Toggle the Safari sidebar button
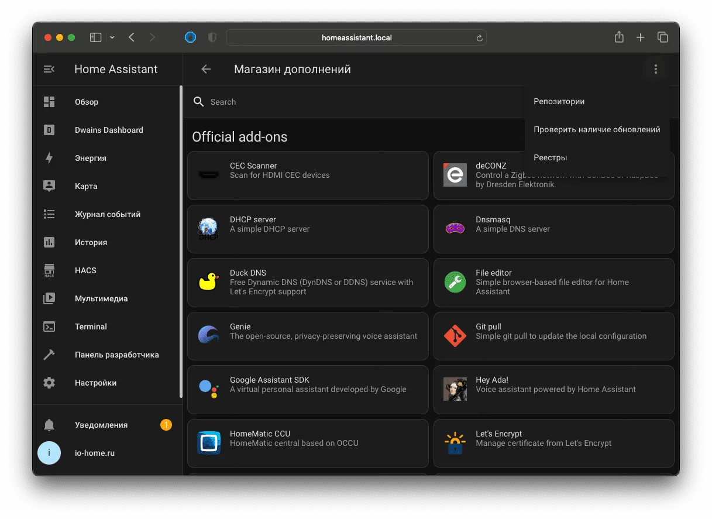 (95, 37)
